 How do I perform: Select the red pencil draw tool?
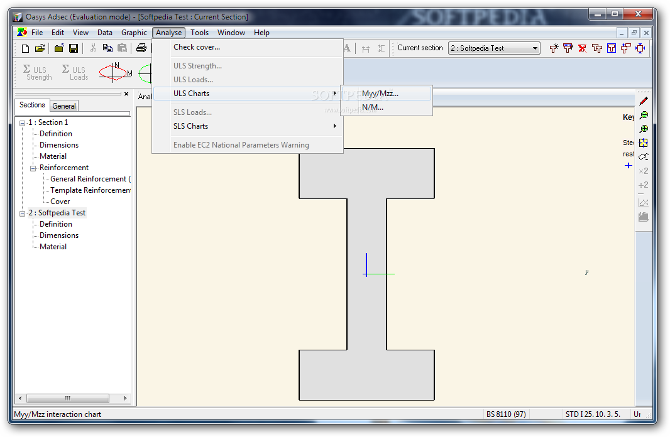(x=644, y=101)
